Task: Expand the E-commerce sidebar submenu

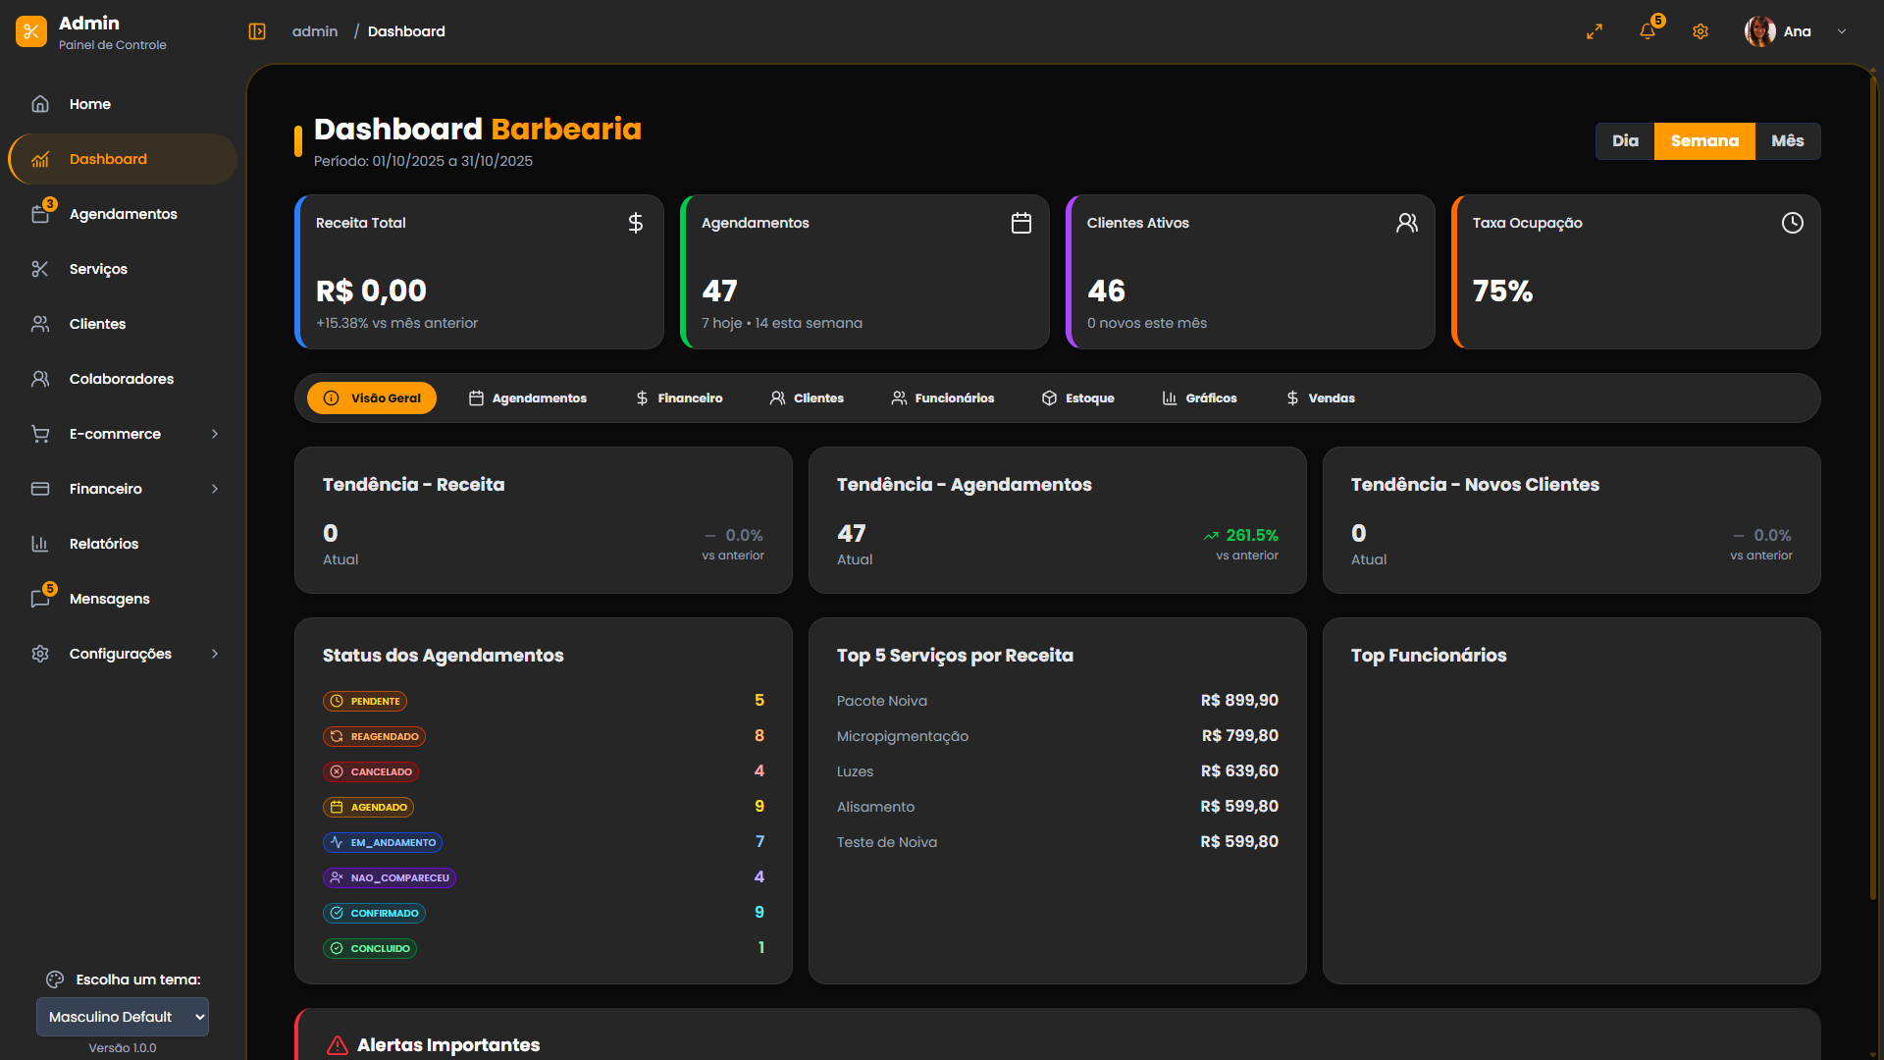Action: click(215, 434)
